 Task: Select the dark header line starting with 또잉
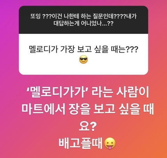click(x=83, y=16)
